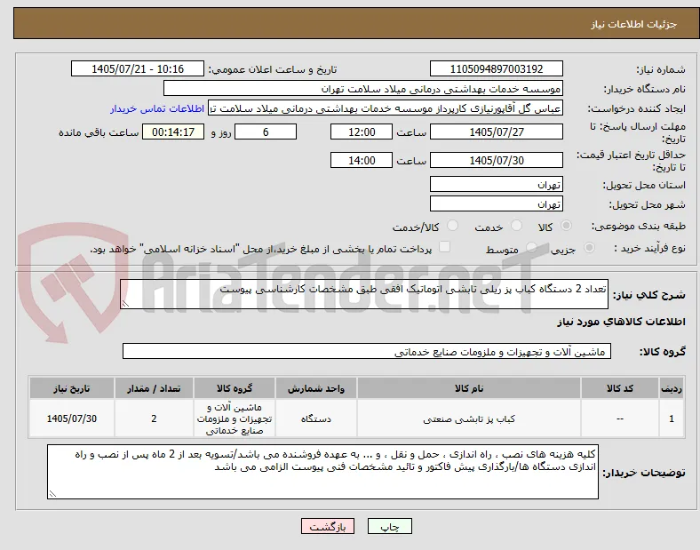Viewport: 700px width, 550px height.
Task: Select the کالا/خدمت radio button
Action: coord(453,226)
